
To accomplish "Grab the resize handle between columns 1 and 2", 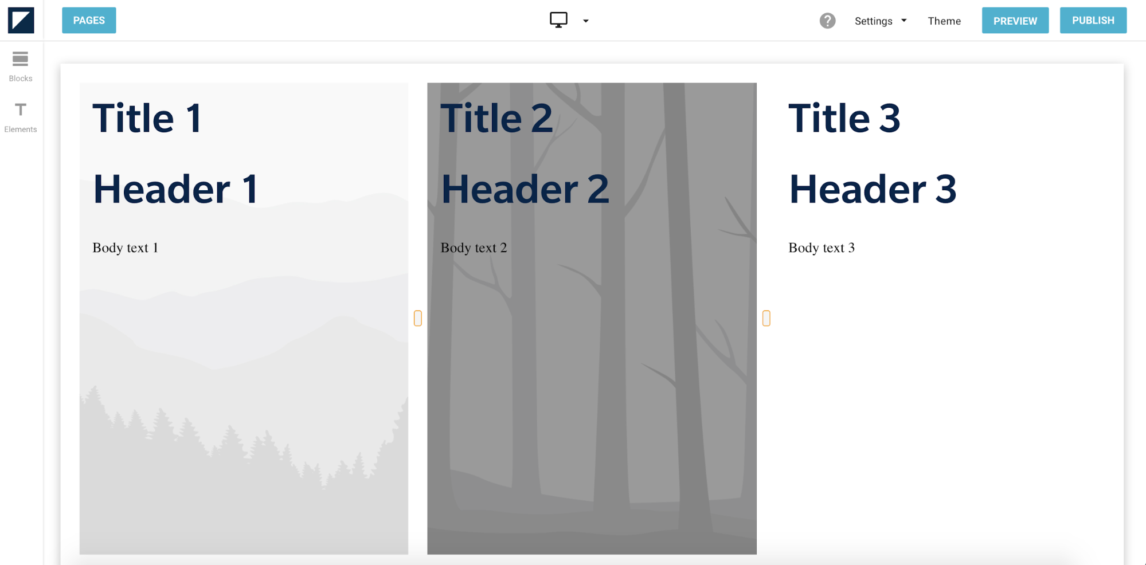I will tap(418, 318).
